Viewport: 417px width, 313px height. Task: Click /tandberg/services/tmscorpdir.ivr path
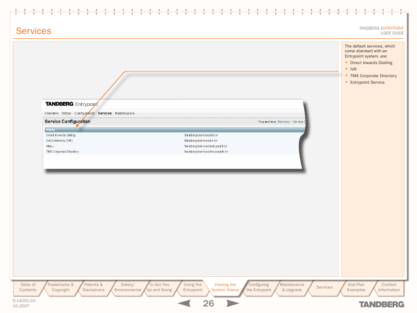click(x=206, y=152)
